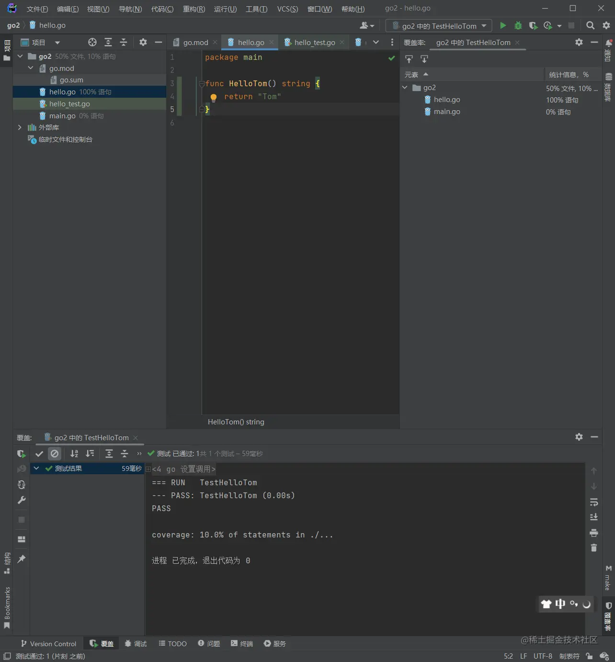Collapse the go2 root in project tree
This screenshot has height=662, width=615.
[x=20, y=57]
